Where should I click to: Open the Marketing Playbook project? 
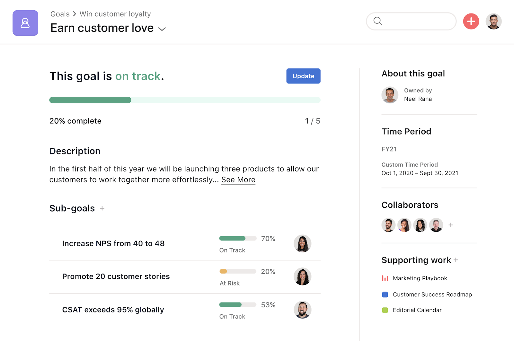(x=420, y=278)
